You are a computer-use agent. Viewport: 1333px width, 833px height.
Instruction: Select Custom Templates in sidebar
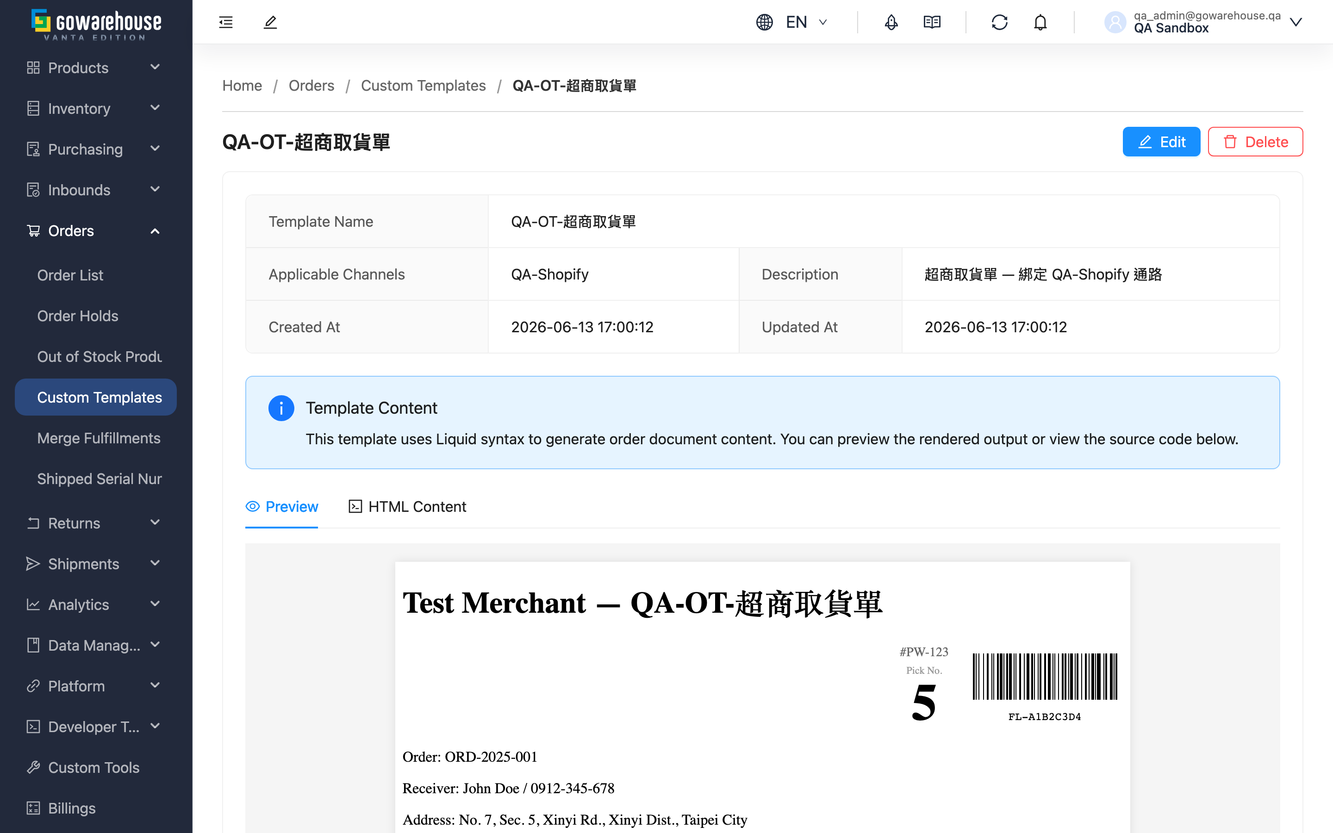[96, 397]
